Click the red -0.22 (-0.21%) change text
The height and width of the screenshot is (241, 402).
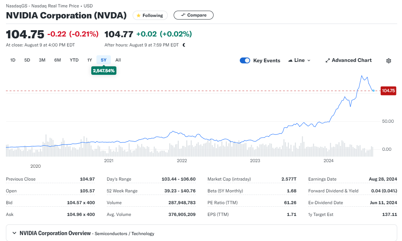[x=73, y=34]
